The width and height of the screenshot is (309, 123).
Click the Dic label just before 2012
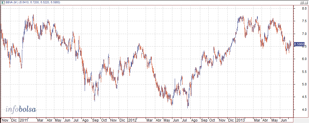point(122,120)
